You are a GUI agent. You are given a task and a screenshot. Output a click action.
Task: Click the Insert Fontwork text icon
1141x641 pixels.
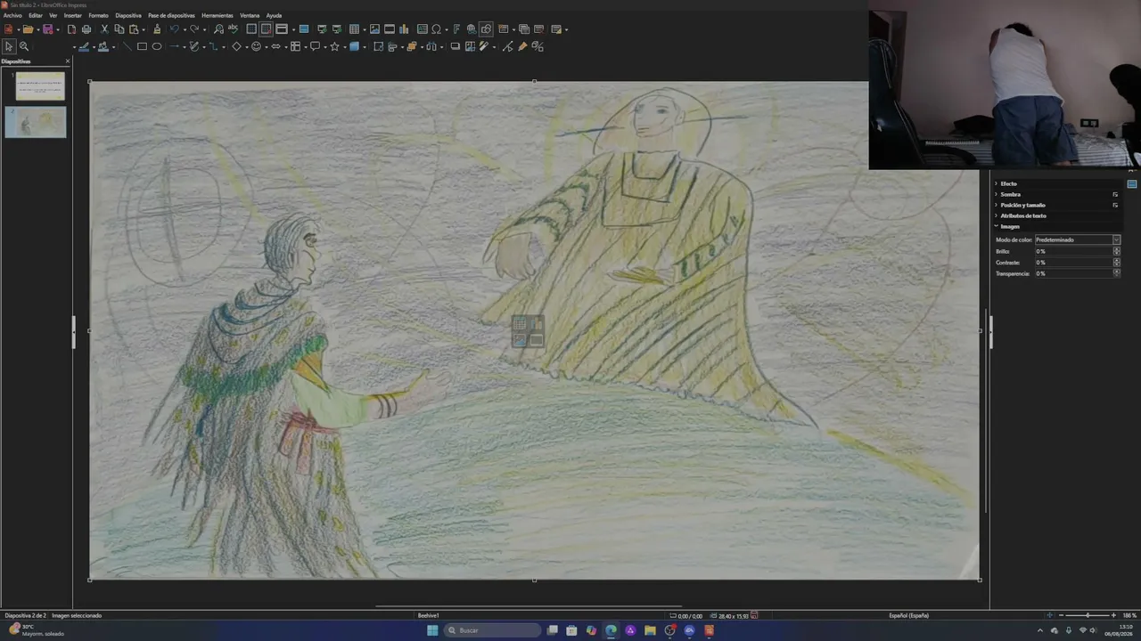[456, 29]
